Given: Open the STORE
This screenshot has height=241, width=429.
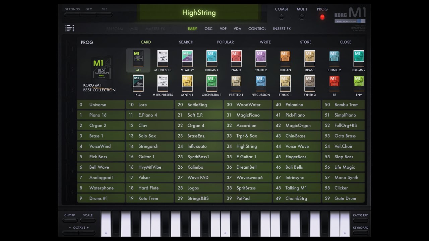Looking at the screenshot, I should pos(306,42).
